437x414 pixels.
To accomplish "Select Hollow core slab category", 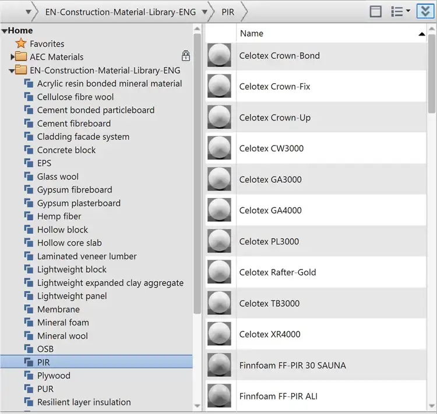I will [x=69, y=243].
